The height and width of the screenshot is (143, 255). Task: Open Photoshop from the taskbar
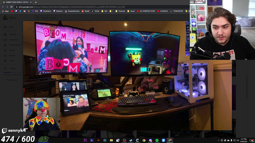105,140
